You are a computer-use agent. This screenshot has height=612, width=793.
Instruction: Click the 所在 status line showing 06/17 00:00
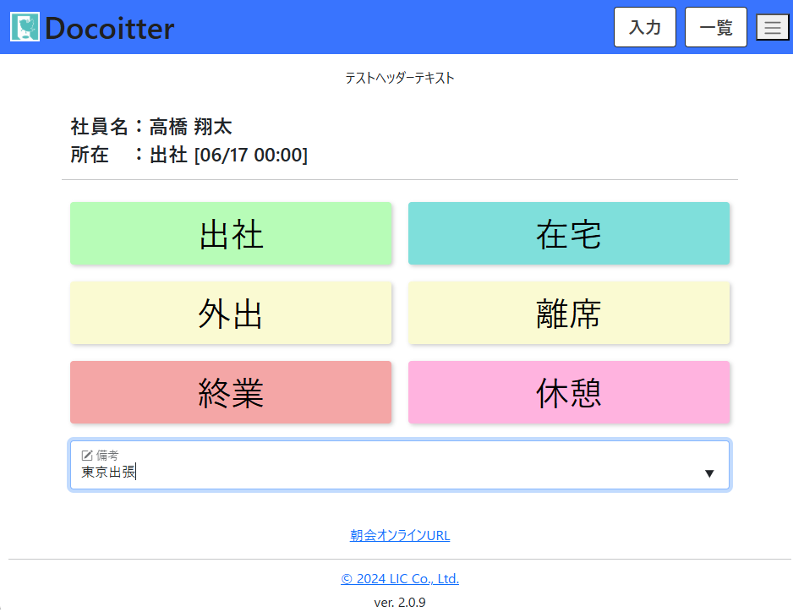[x=228, y=156]
